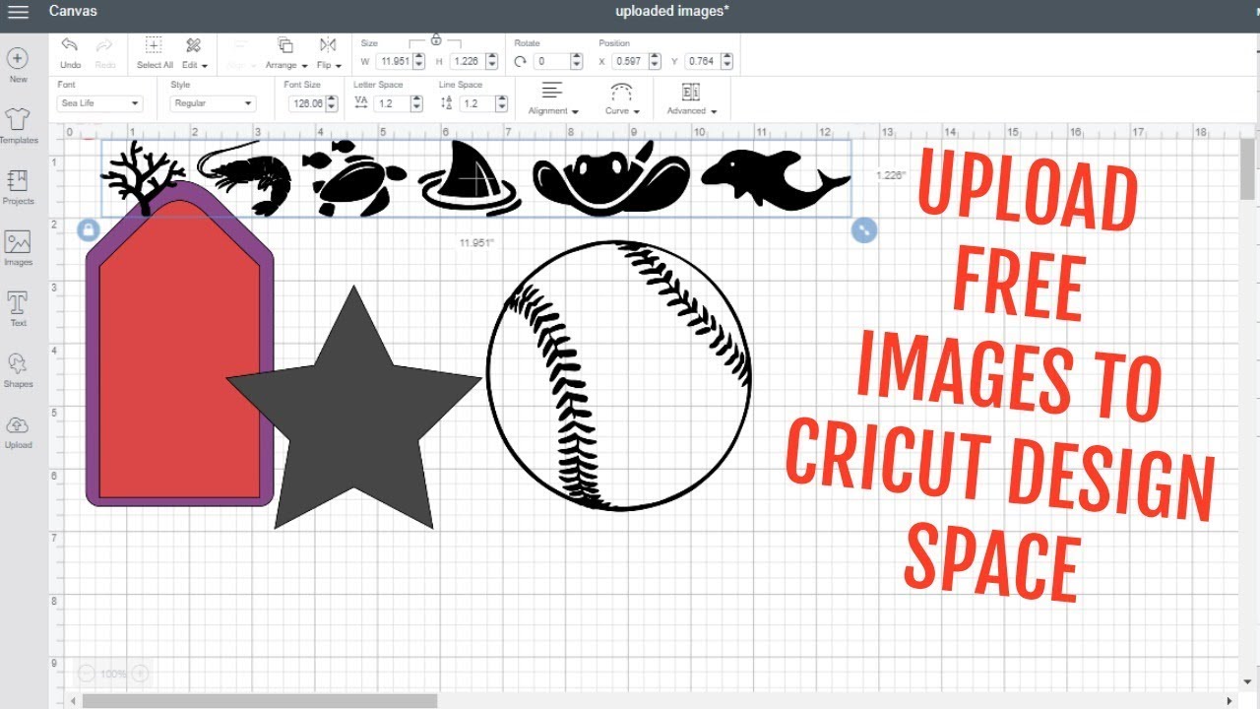1260x709 pixels.
Task: Click the rotate icon
Action: click(521, 61)
